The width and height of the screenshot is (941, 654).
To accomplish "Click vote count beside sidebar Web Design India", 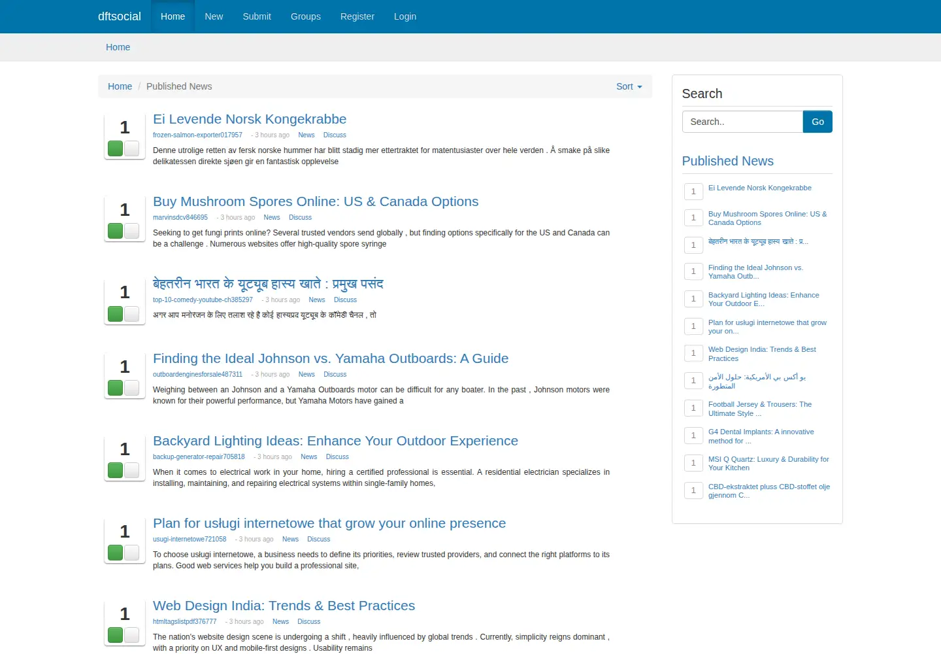I will (x=693, y=353).
